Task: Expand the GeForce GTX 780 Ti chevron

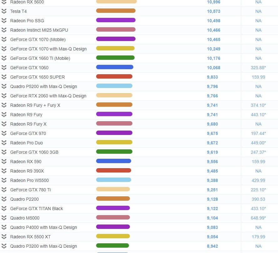Action: click(4, 190)
